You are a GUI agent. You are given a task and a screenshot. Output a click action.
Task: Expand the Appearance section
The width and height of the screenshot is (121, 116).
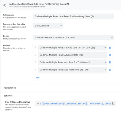coord(10,88)
